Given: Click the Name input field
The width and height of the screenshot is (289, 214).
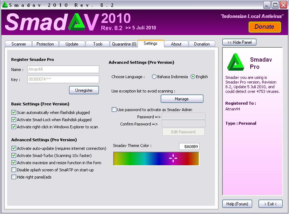Looking at the screenshot, I should [x=63, y=69].
